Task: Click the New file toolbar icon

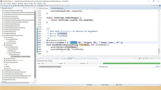Action: [x=2, y=6]
